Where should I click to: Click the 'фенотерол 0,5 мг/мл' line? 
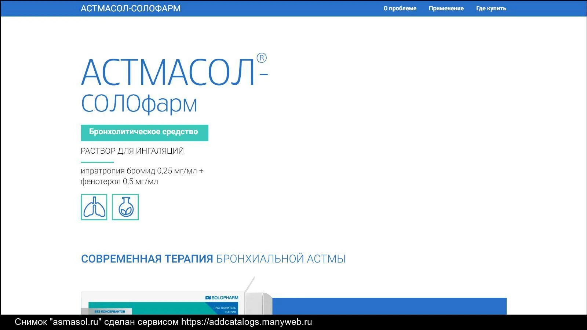[119, 181]
